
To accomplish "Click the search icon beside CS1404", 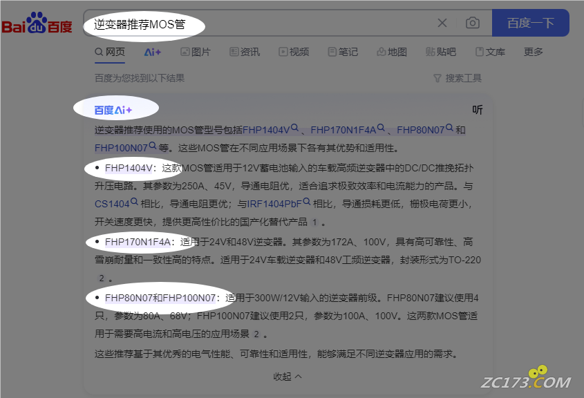I will point(135,202).
